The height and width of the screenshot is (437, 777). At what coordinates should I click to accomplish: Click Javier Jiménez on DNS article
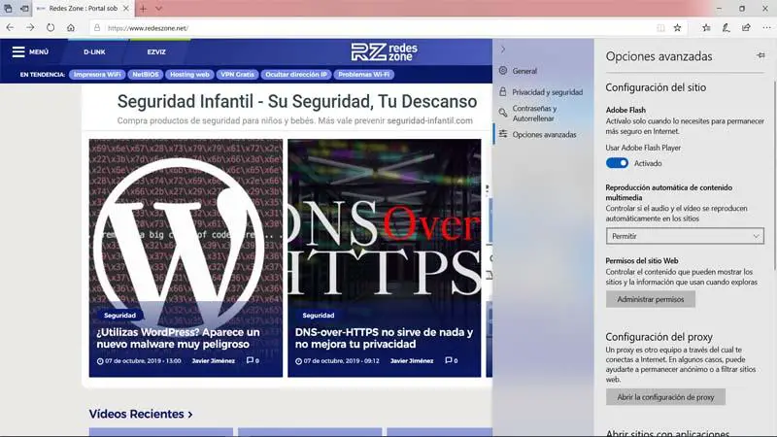412,360
